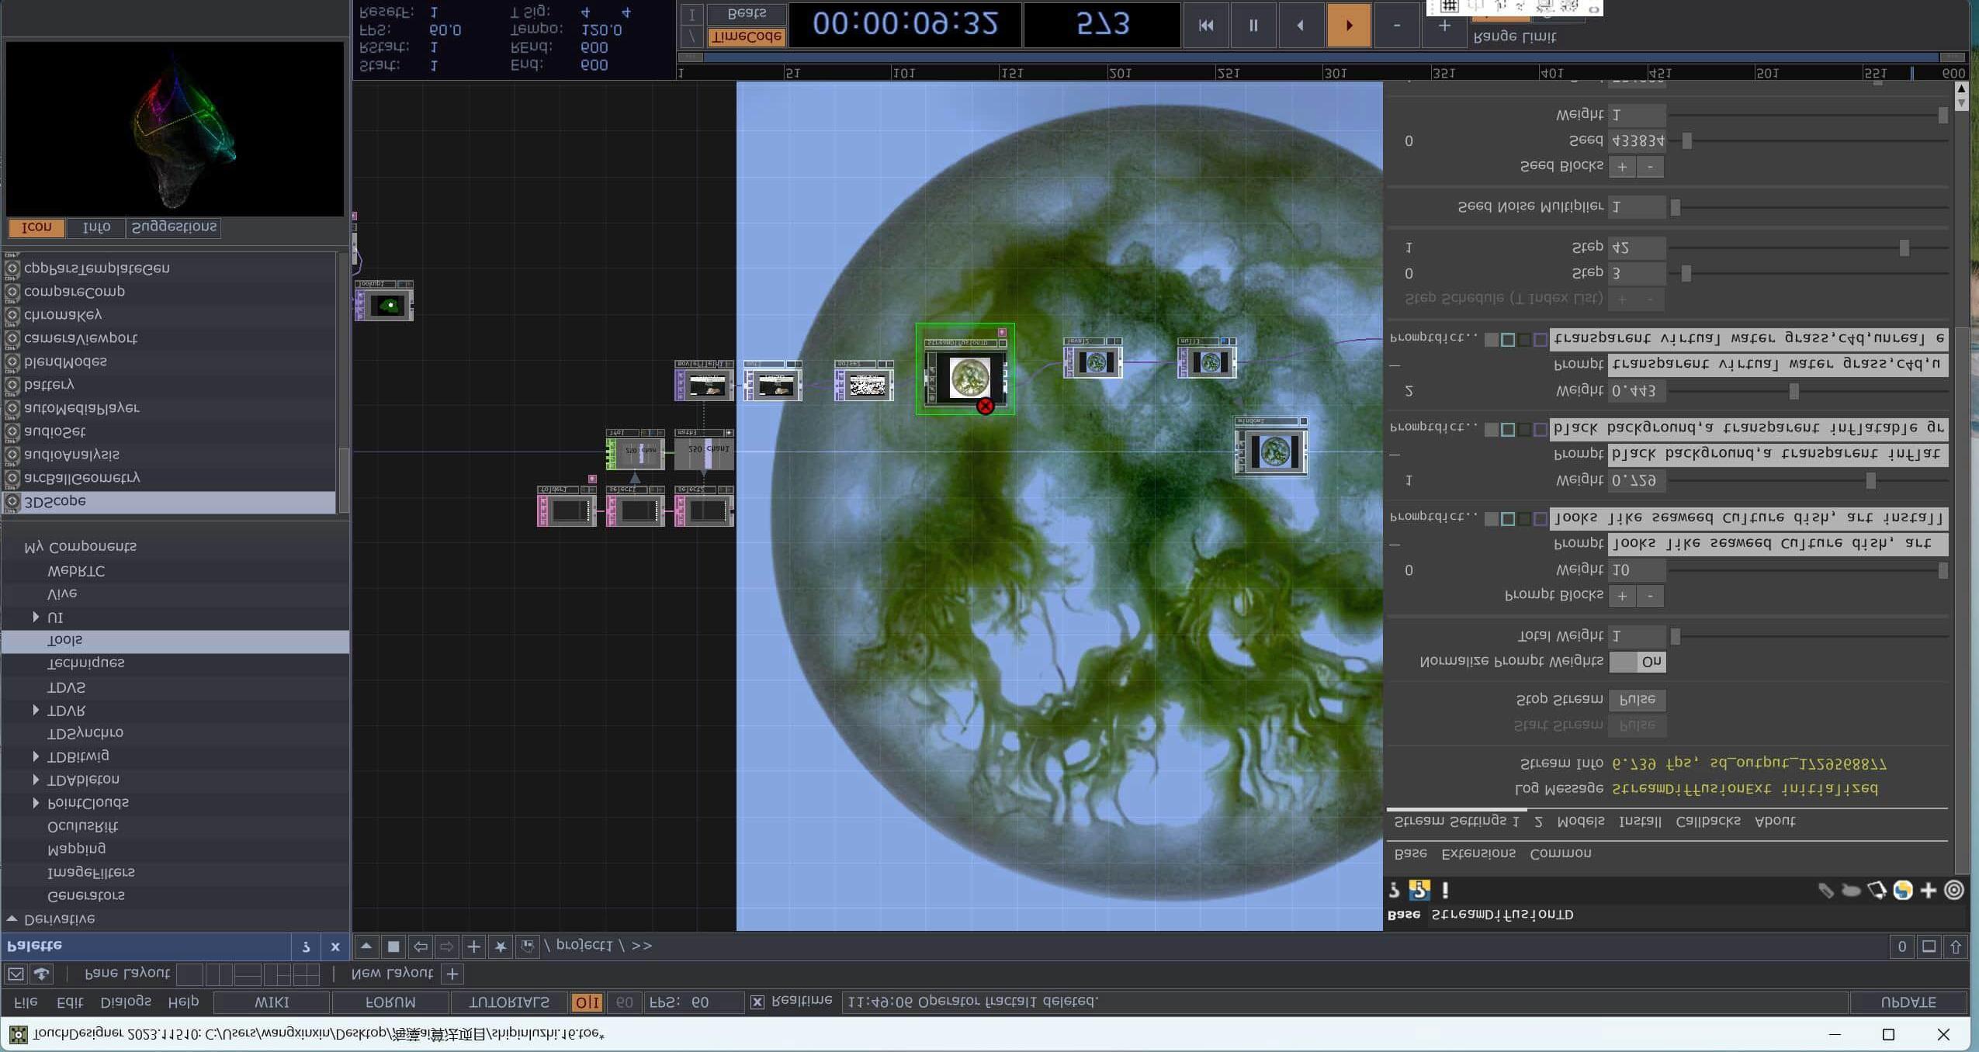Expand the TDAbleton palette folder
The width and height of the screenshot is (1979, 1052).
tap(36, 779)
